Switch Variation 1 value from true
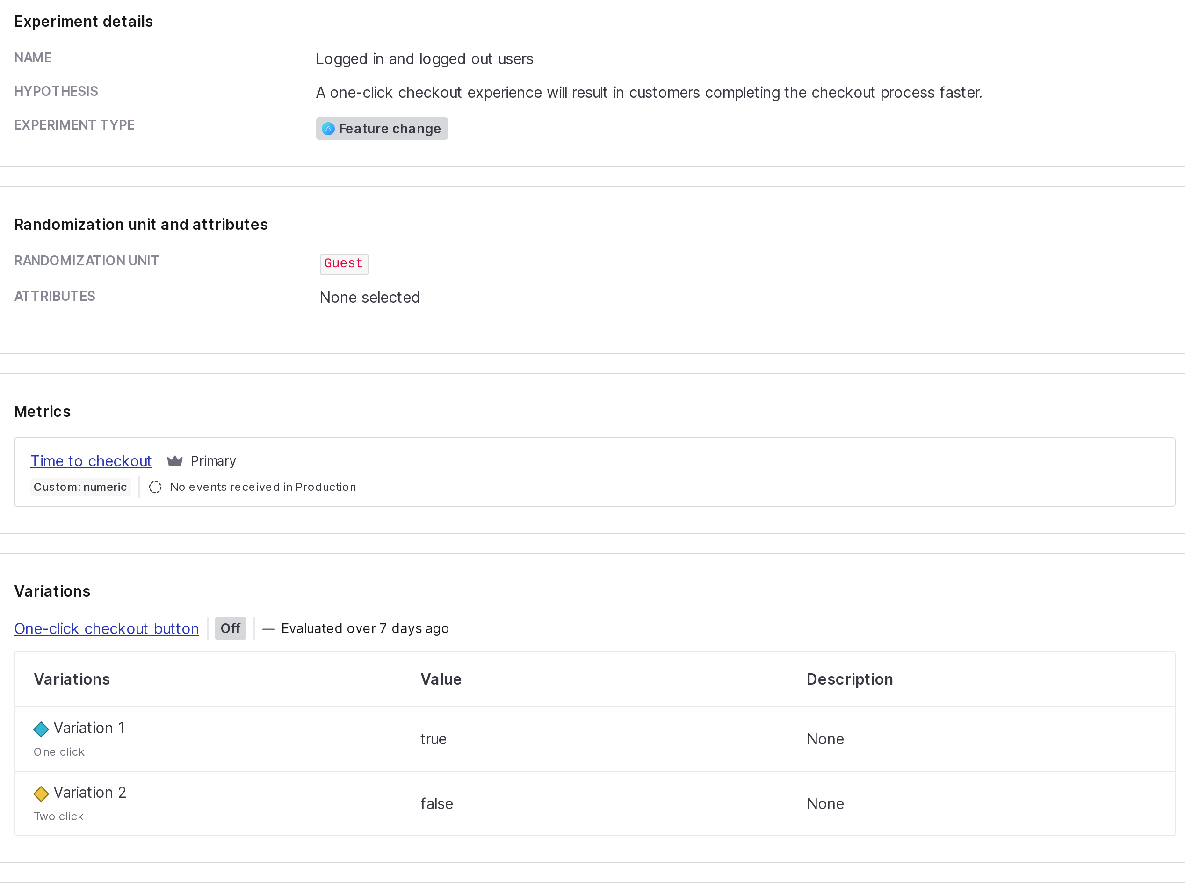This screenshot has width=1185, height=889. coord(433,739)
